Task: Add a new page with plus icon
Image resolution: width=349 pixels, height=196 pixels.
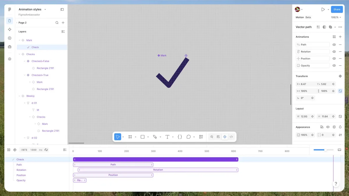Action: pos(63,23)
